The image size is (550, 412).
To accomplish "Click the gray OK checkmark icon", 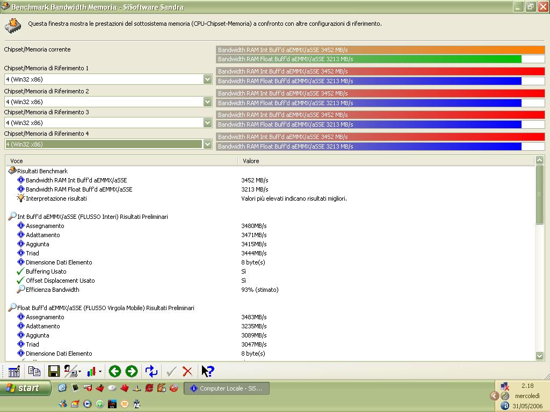I will [171, 371].
